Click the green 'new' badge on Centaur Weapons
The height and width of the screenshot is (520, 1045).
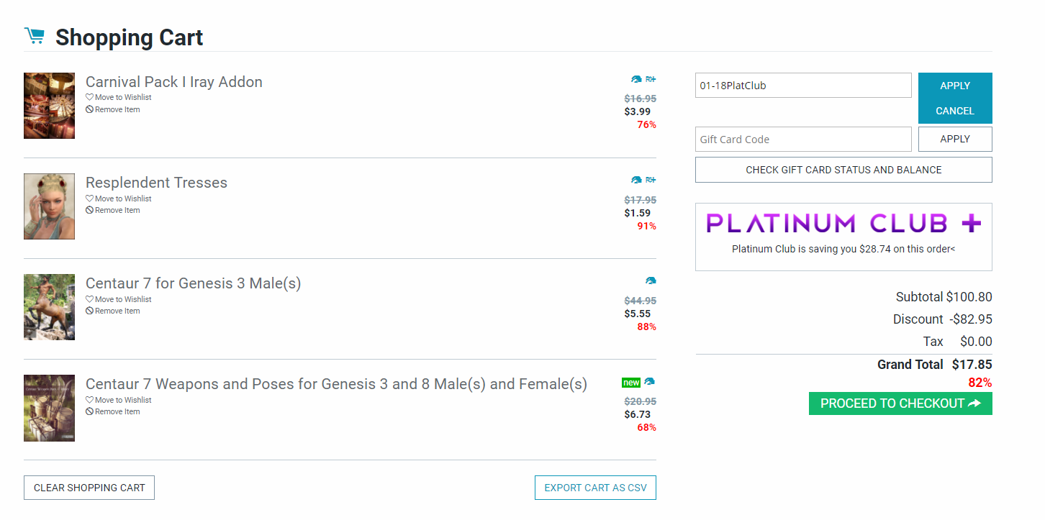[x=631, y=383]
